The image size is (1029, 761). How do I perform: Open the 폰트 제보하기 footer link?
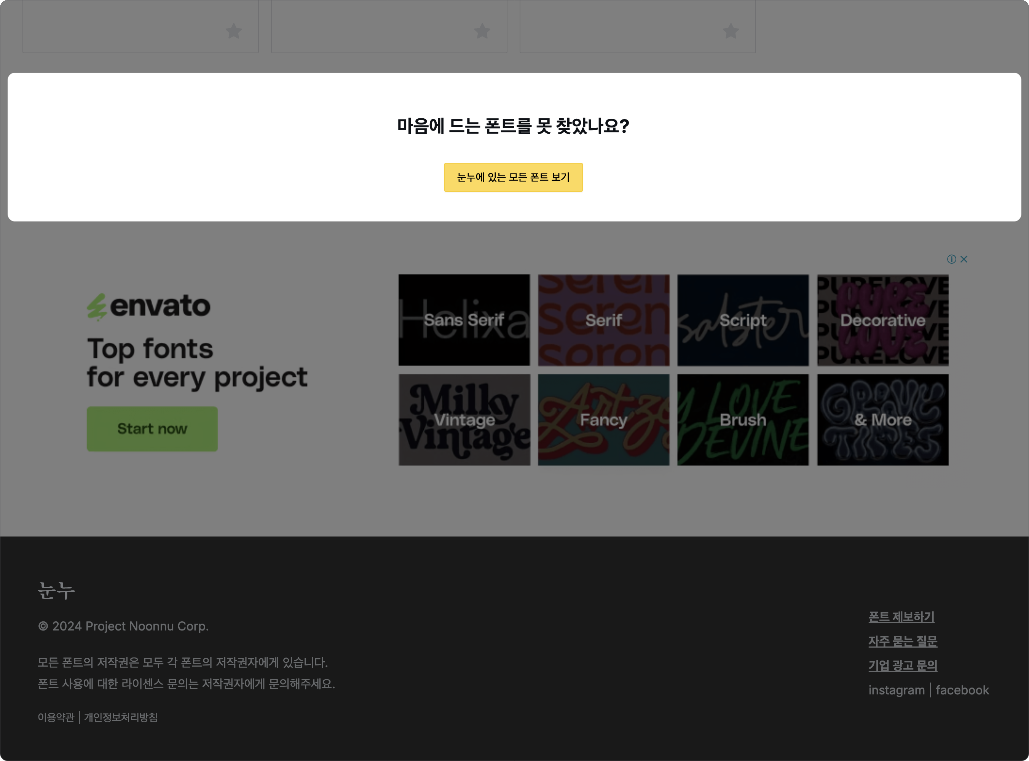coord(901,617)
